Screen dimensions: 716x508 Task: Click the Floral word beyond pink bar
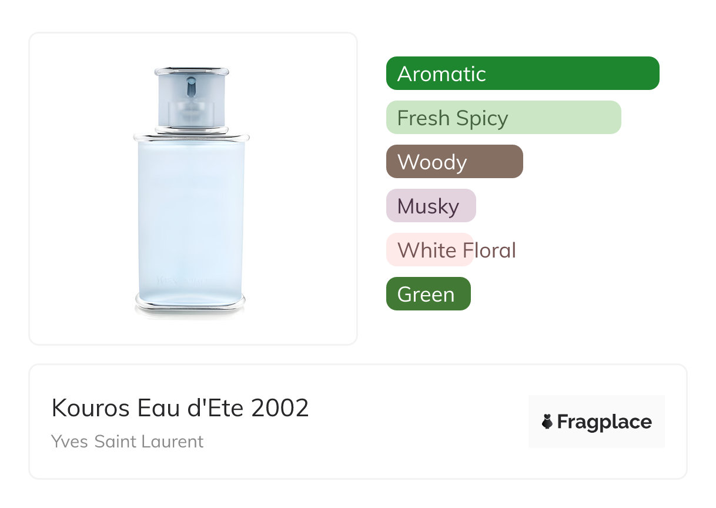point(489,250)
